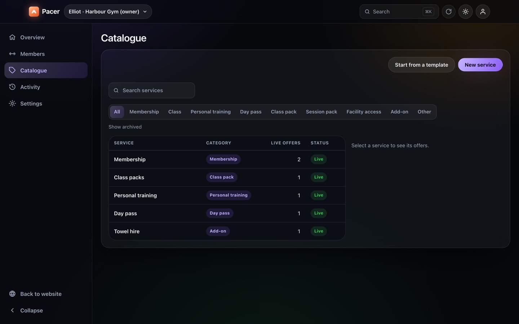Open the Elliot · Harbour Gym workspace dropdown

point(108,12)
